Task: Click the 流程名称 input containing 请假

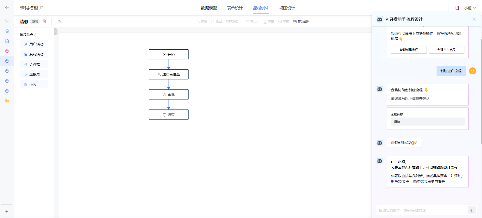Action: [428, 122]
